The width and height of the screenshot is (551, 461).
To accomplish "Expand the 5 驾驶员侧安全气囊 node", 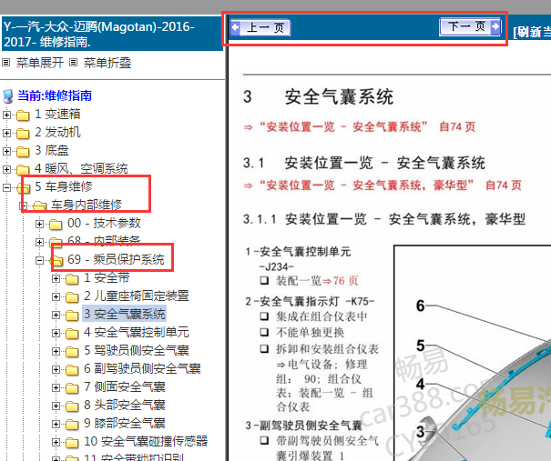I will [x=56, y=351].
